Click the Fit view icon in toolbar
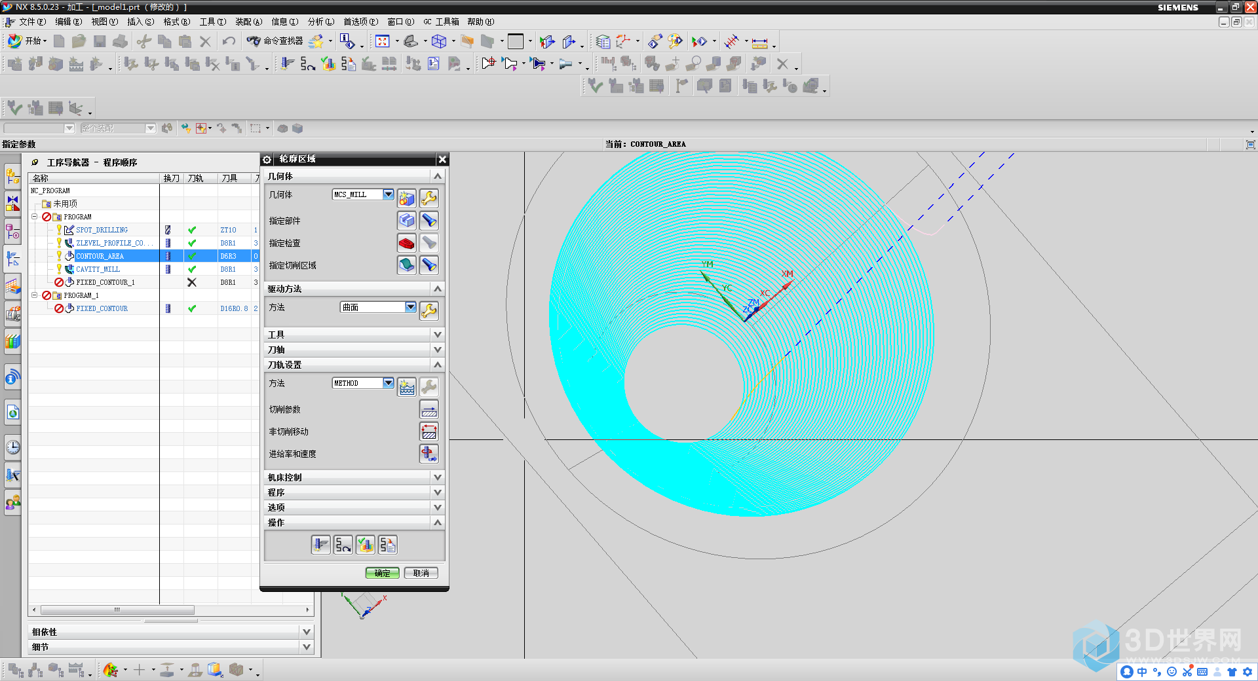This screenshot has width=1258, height=681. tap(382, 41)
